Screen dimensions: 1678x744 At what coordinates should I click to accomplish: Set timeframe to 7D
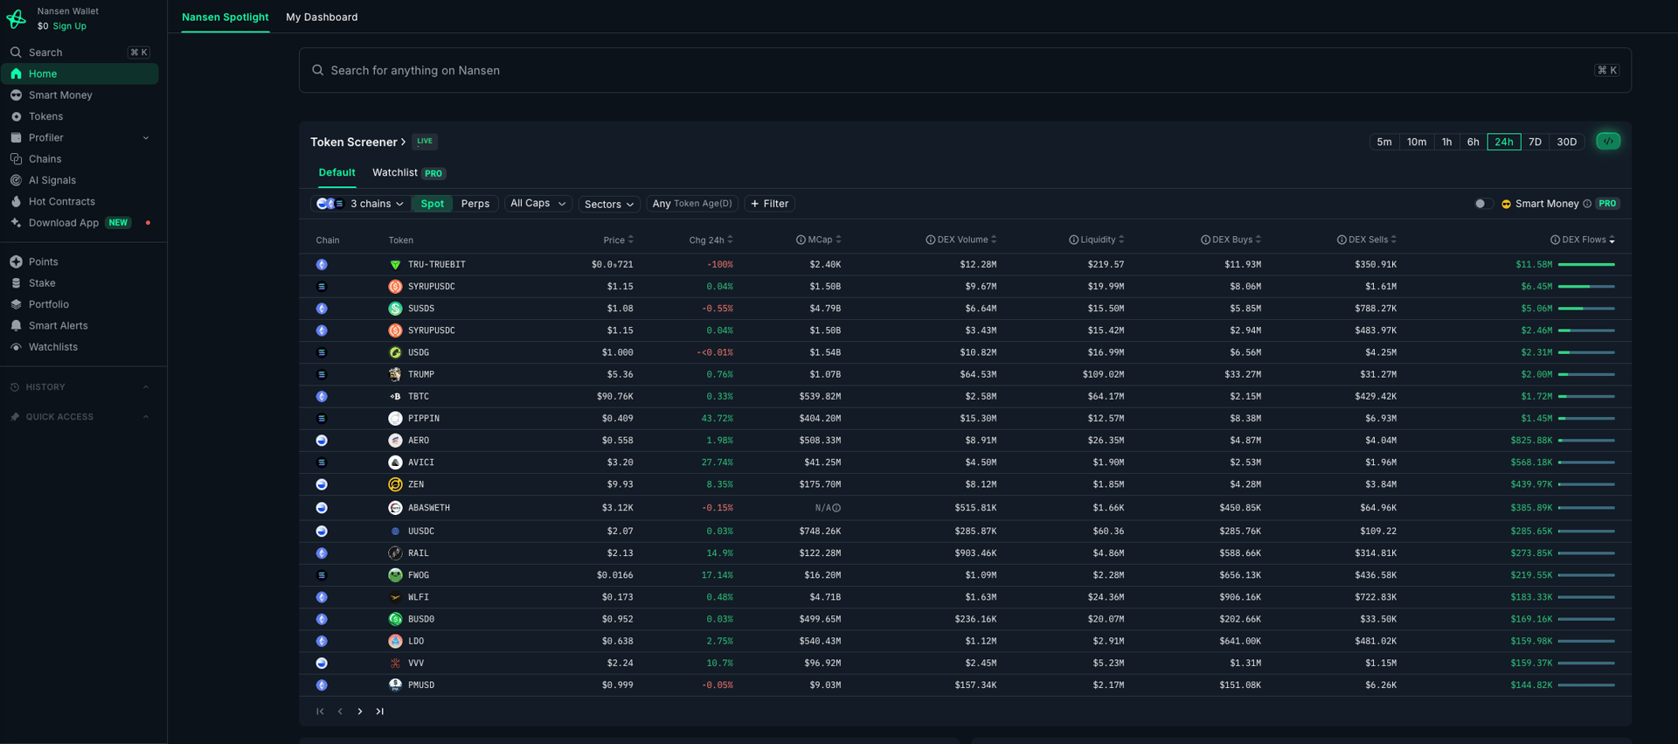pyautogui.click(x=1535, y=142)
